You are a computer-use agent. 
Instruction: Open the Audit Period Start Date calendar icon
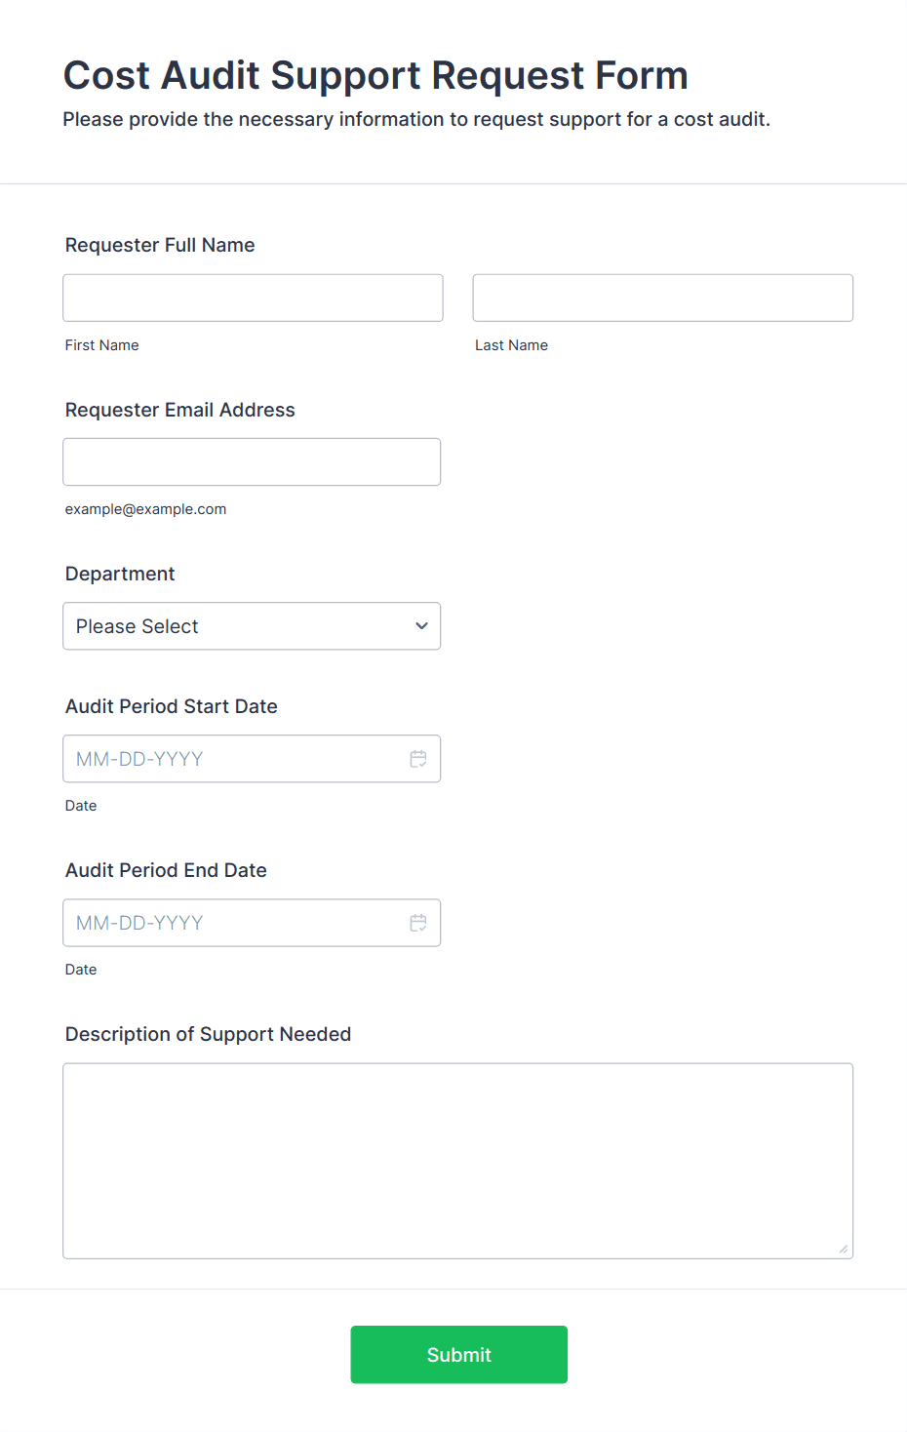point(418,759)
